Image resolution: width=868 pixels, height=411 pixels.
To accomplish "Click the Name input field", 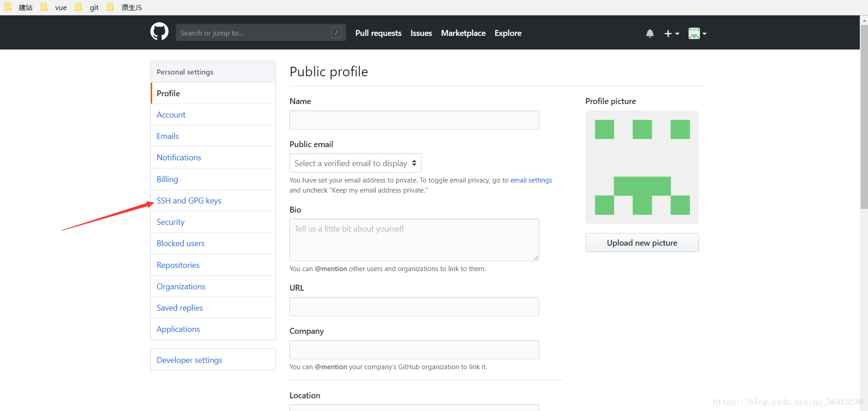I will pyautogui.click(x=414, y=120).
